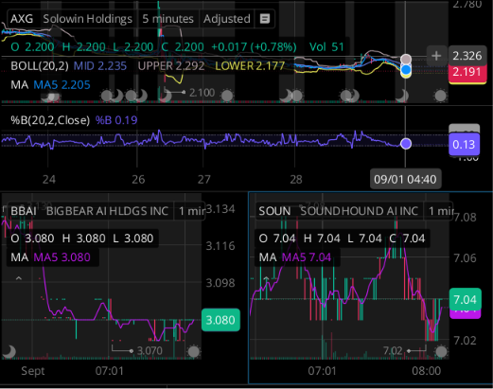
Task: Select the LOWER 2.177 Bollinger value
Action: pos(250,66)
